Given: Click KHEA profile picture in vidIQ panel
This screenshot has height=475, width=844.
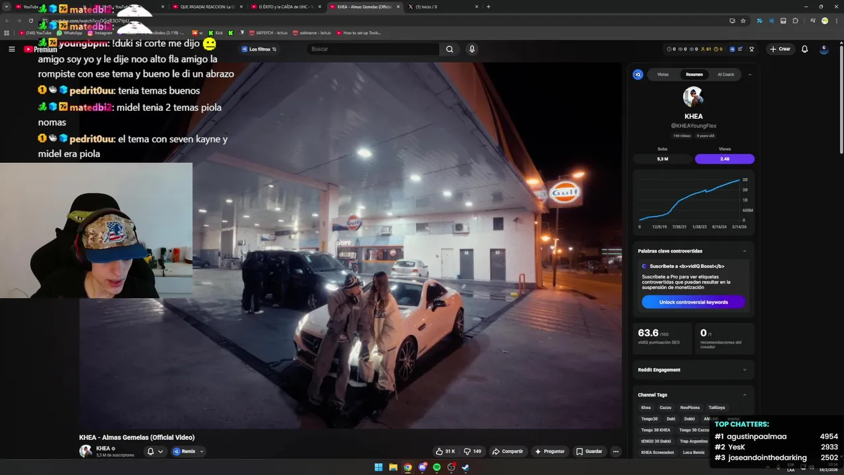Looking at the screenshot, I should [693, 97].
